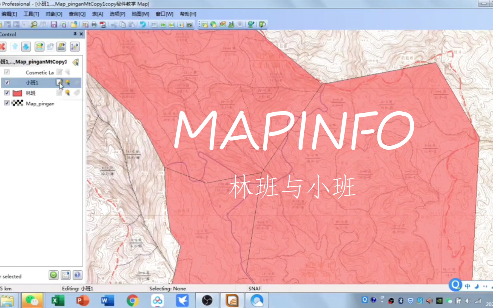Select the 小班1 layer row
The image size is (493, 308).
tap(41, 82)
